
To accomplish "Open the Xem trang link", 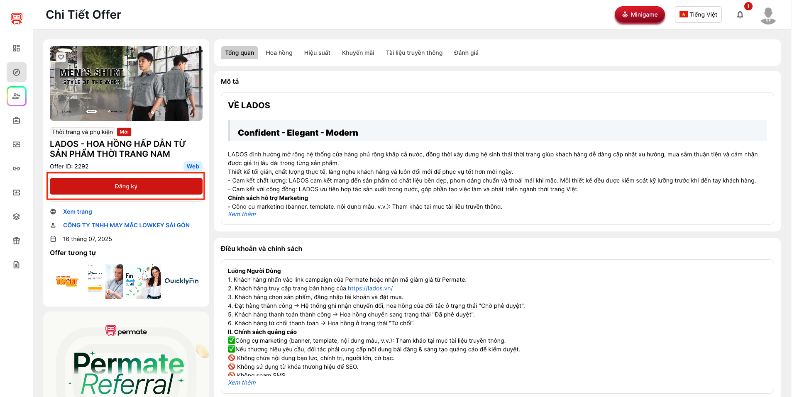I will tap(78, 212).
